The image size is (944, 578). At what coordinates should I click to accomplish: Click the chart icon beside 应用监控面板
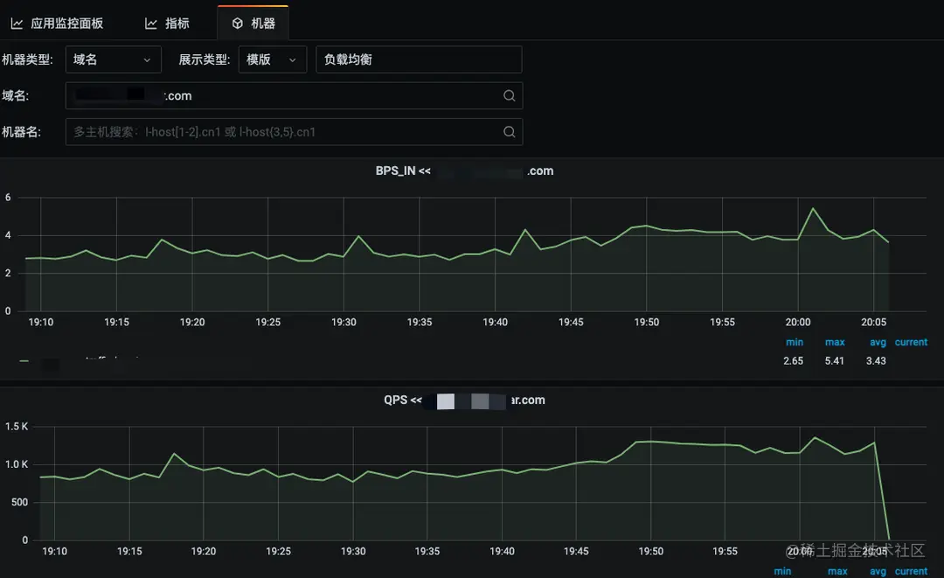click(x=17, y=24)
